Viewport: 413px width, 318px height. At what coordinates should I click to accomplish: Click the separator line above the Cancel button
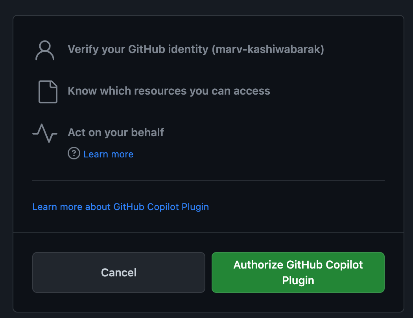(208, 233)
